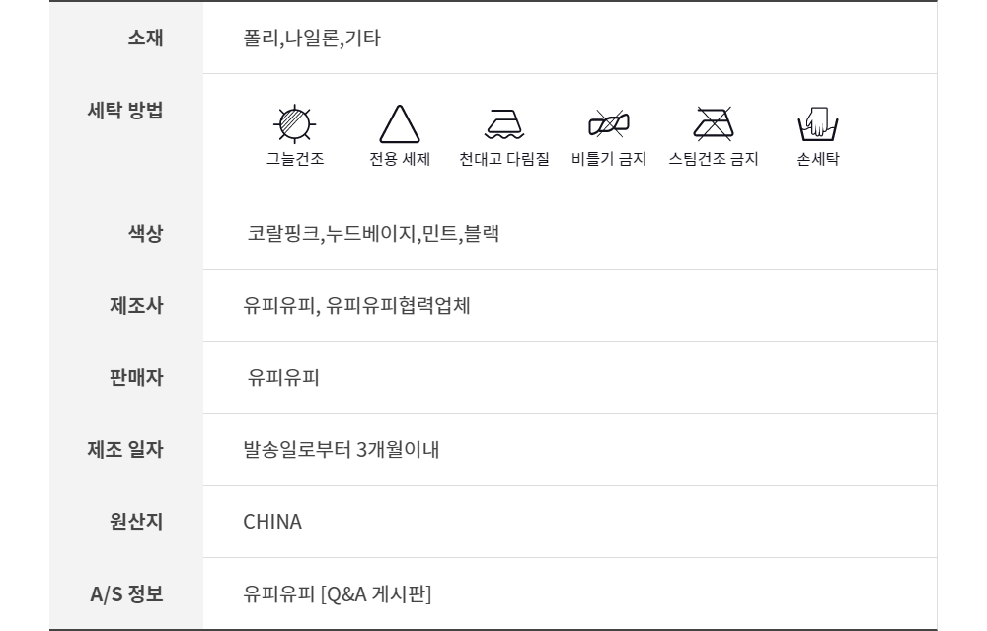Click the shade-dry sun icon

click(294, 124)
